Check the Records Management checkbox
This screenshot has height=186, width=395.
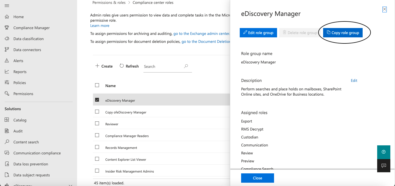[97, 147]
